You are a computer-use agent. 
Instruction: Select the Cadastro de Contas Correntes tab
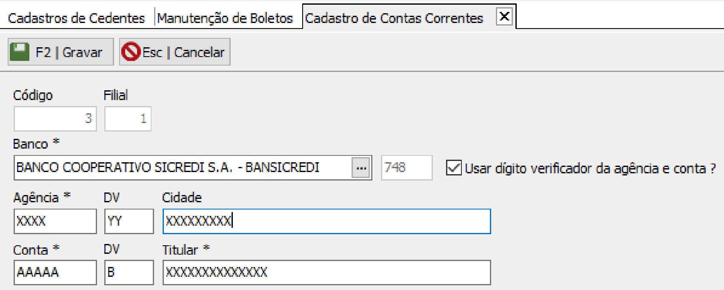pos(394,18)
